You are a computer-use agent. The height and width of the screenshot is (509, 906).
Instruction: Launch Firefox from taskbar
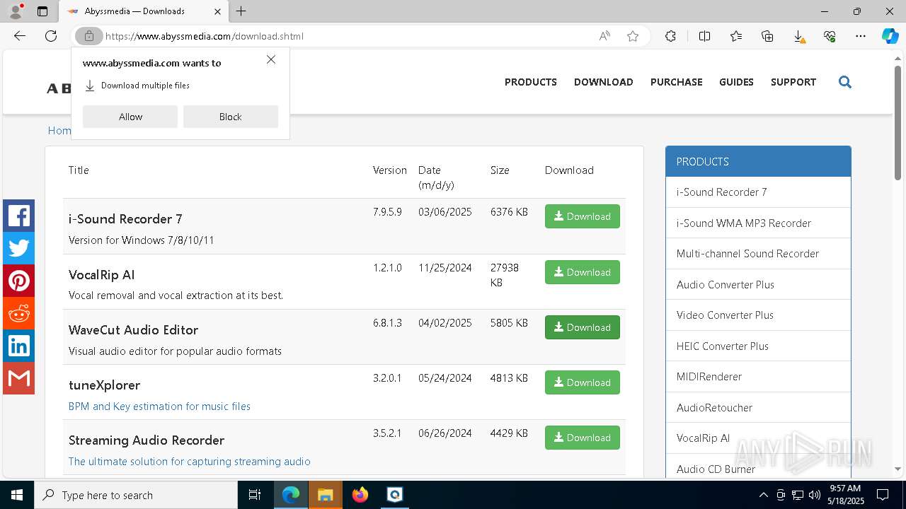(x=360, y=495)
